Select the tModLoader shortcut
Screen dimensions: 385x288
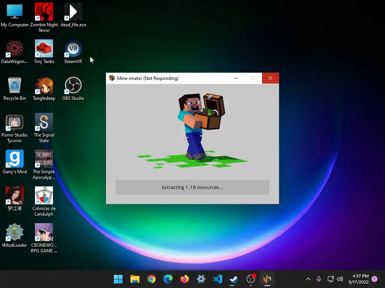point(15,235)
